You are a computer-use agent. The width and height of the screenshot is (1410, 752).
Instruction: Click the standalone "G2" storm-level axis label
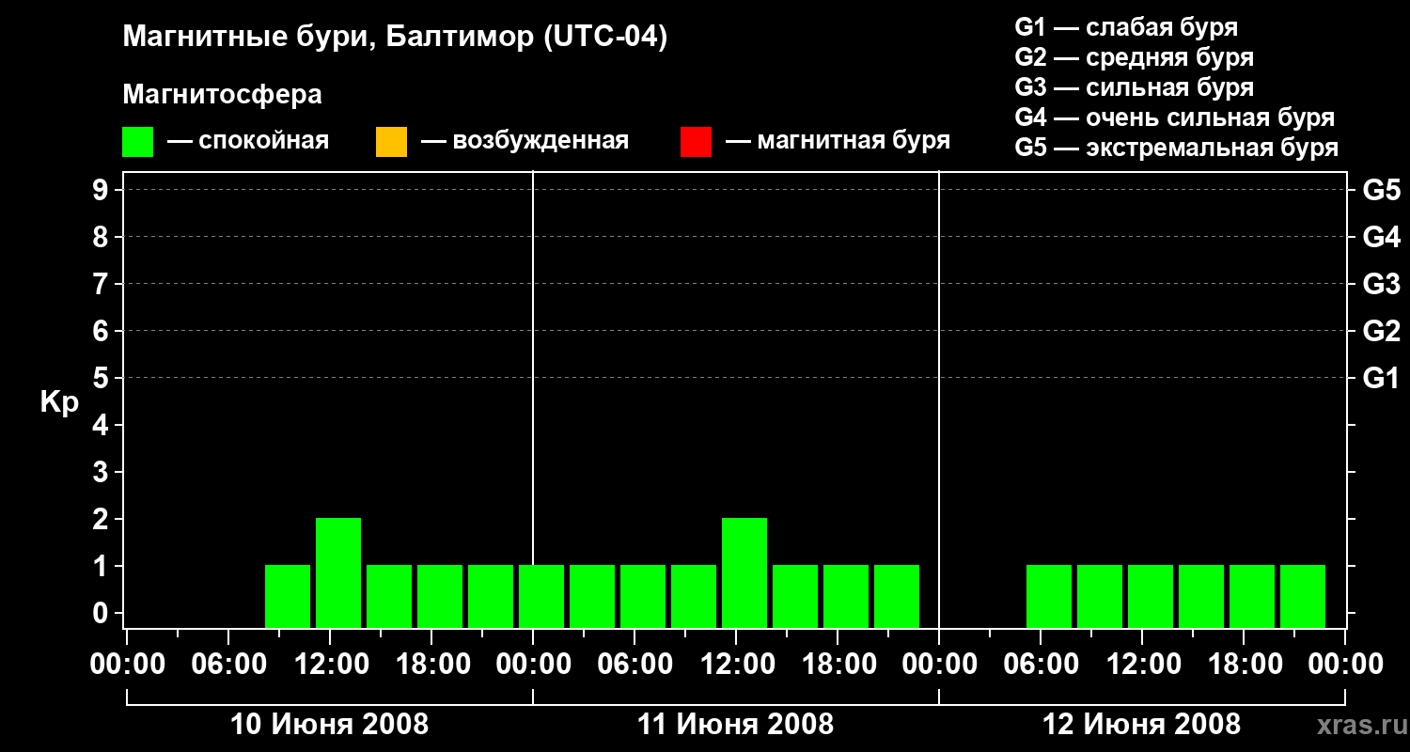pyautogui.click(x=1382, y=331)
